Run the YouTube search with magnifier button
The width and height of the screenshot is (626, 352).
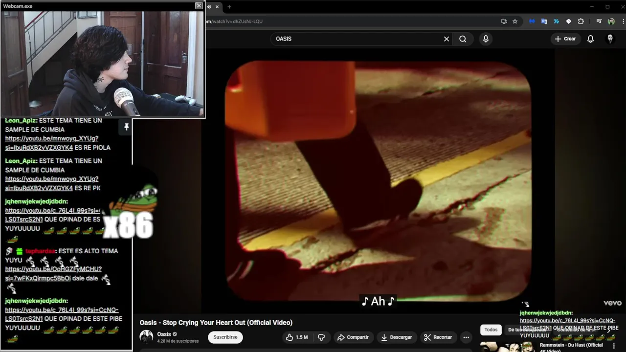tap(463, 39)
